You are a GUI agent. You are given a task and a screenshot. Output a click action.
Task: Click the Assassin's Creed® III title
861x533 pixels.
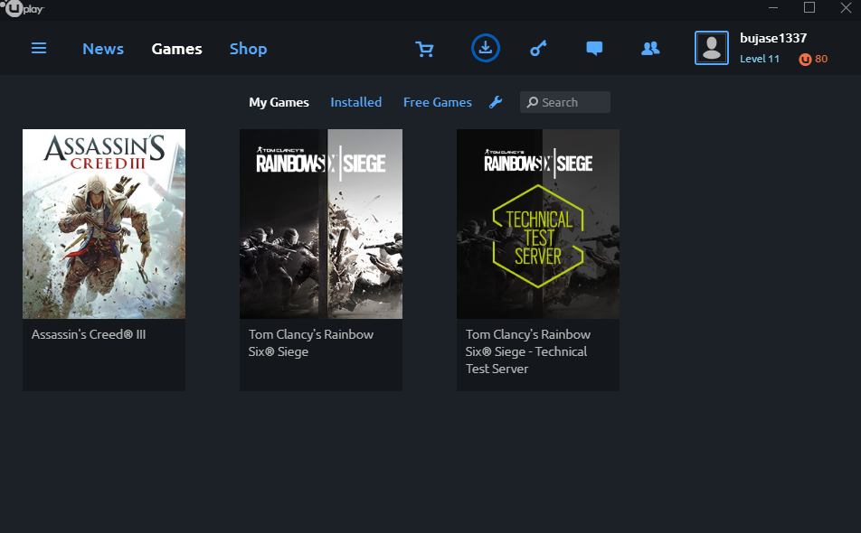tap(89, 334)
